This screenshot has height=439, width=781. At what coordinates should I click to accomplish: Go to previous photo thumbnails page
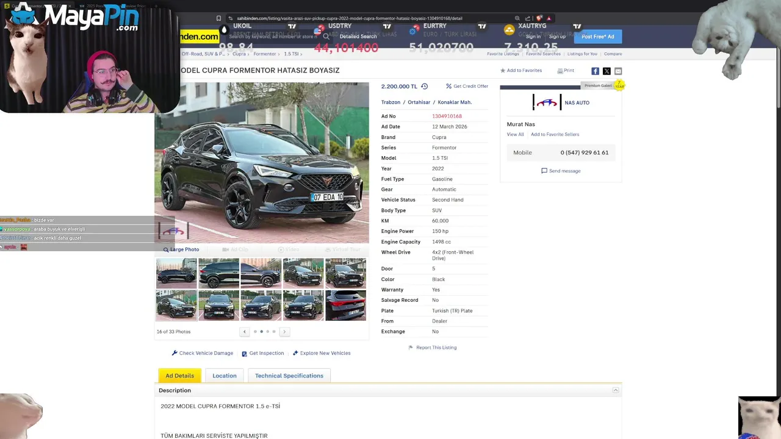[245, 332]
